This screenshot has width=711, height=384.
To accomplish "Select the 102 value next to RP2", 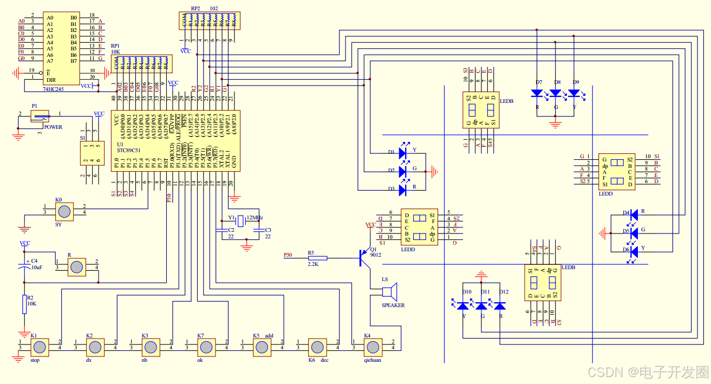I will click(x=213, y=8).
